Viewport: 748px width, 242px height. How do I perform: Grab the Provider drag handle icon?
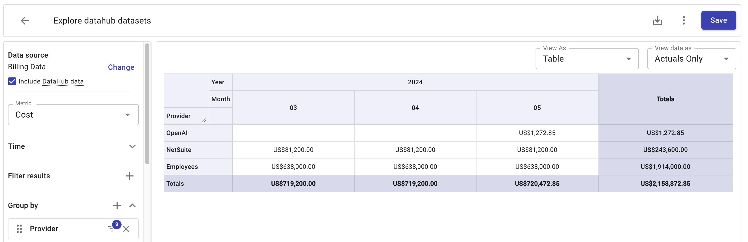(x=19, y=229)
